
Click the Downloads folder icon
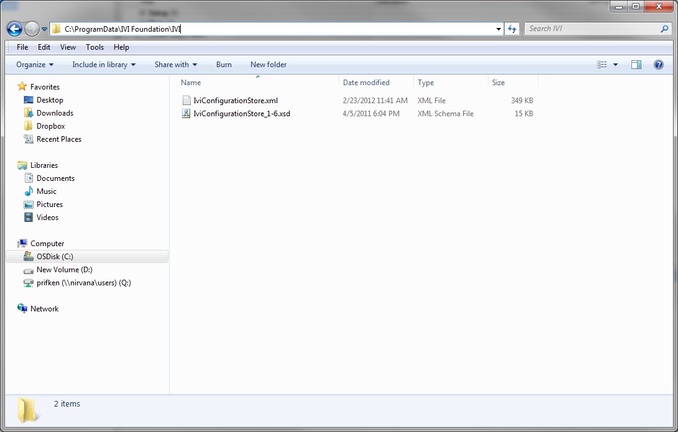[x=29, y=113]
